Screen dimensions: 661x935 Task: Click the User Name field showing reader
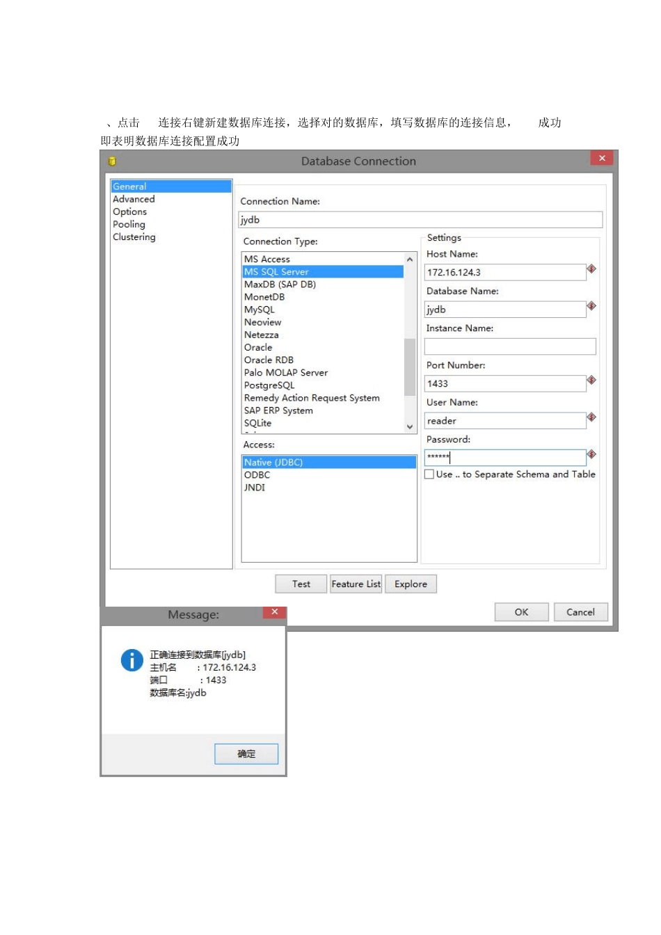click(x=505, y=421)
